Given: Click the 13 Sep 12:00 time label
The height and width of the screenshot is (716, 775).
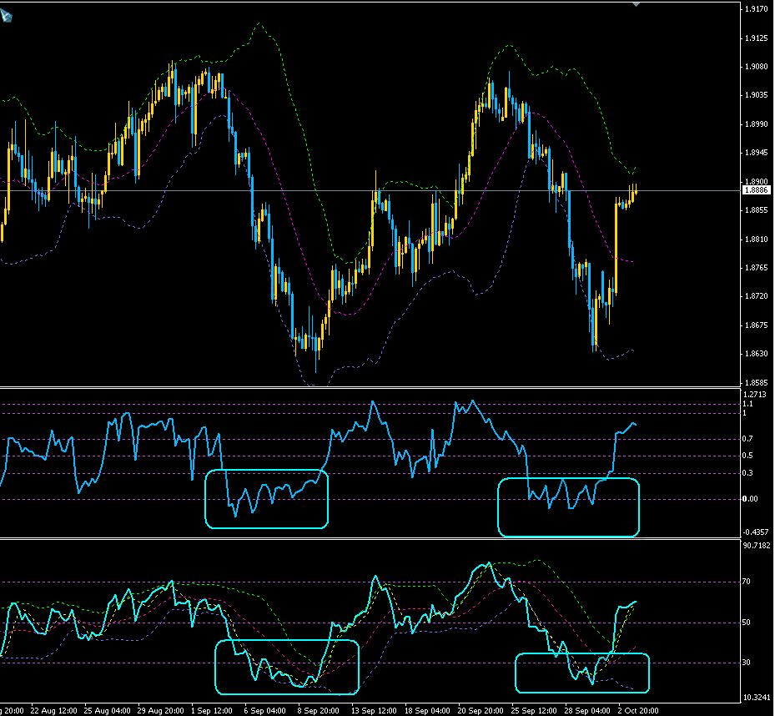Looking at the screenshot, I should click(375, 710).
